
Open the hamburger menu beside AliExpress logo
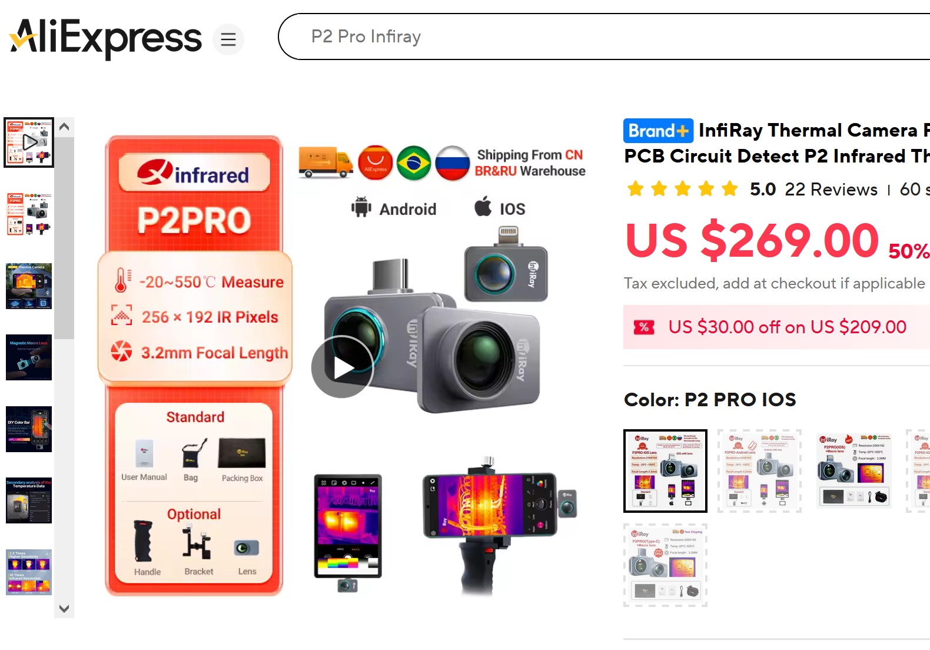(x=228, y=39)
